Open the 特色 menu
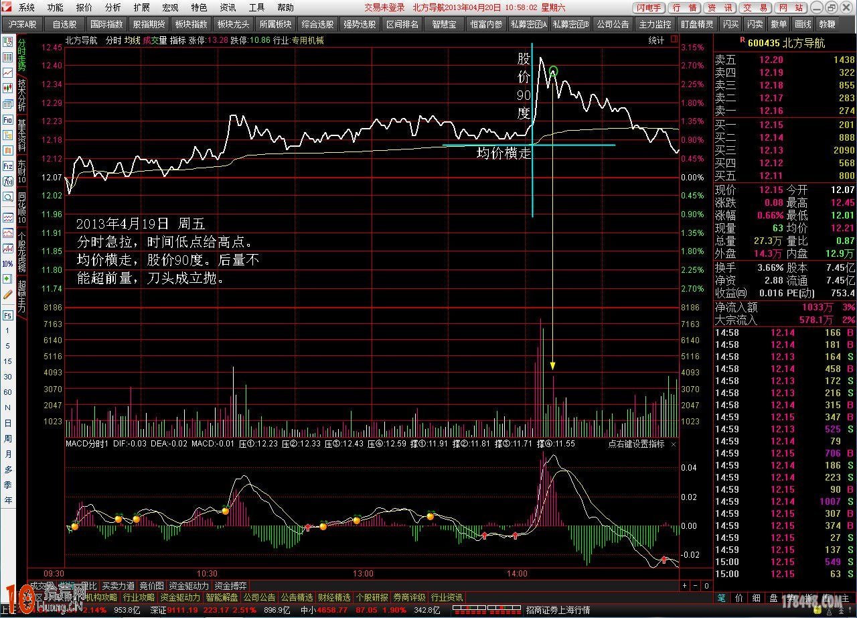 coord(199,7)
